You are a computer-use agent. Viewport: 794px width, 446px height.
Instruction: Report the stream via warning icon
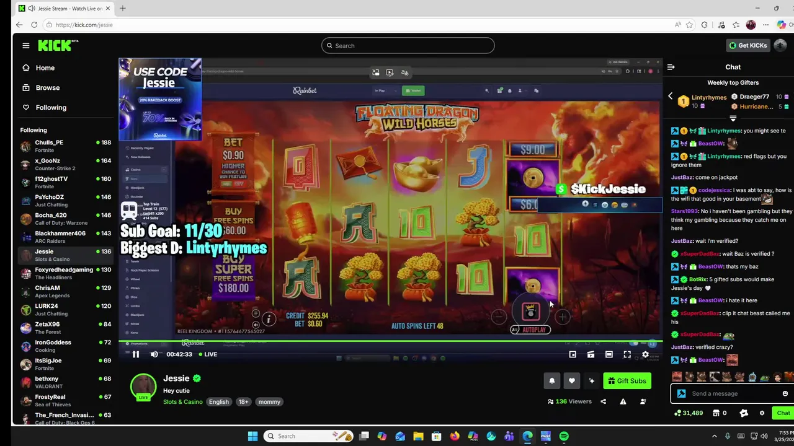[x=623, y=401]
